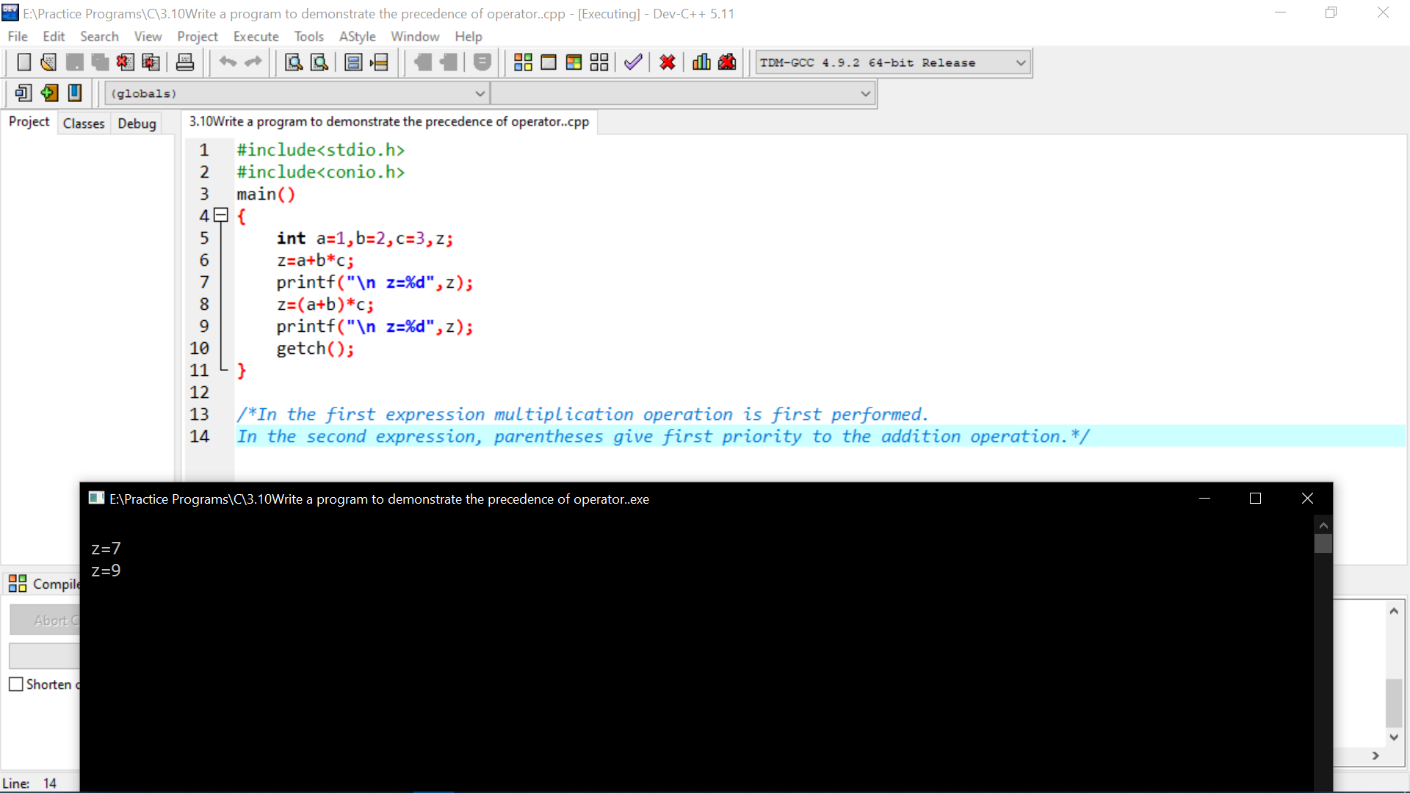Click the Close file toolbar icon
This screenshot has height=793, width=1410.
click(x=125, y=62)
